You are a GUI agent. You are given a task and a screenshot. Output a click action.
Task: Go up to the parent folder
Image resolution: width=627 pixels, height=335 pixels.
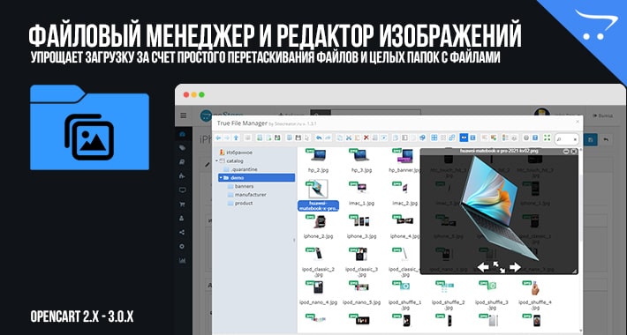(x=236, y=138)
